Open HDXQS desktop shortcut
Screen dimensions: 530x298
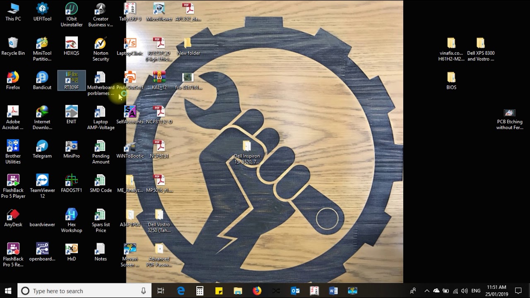click(x=72, y=46)
